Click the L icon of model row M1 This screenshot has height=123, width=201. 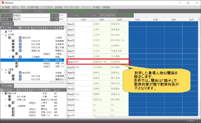6,93
